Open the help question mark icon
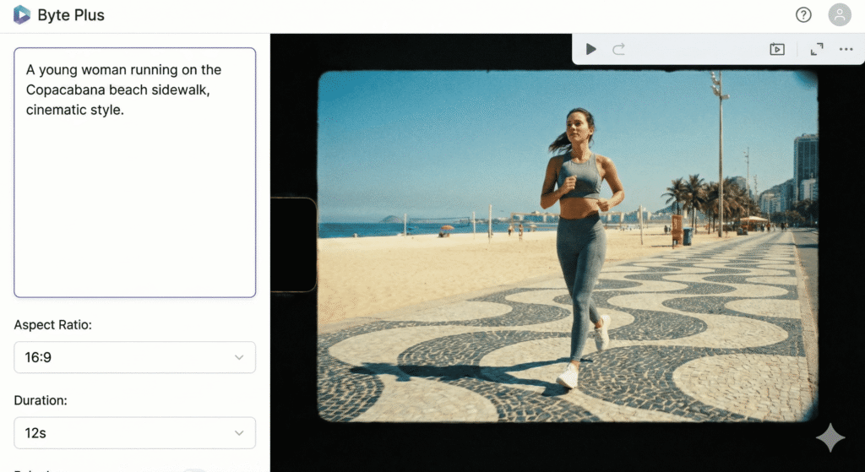The image size is (865, 472). [803, 15]
